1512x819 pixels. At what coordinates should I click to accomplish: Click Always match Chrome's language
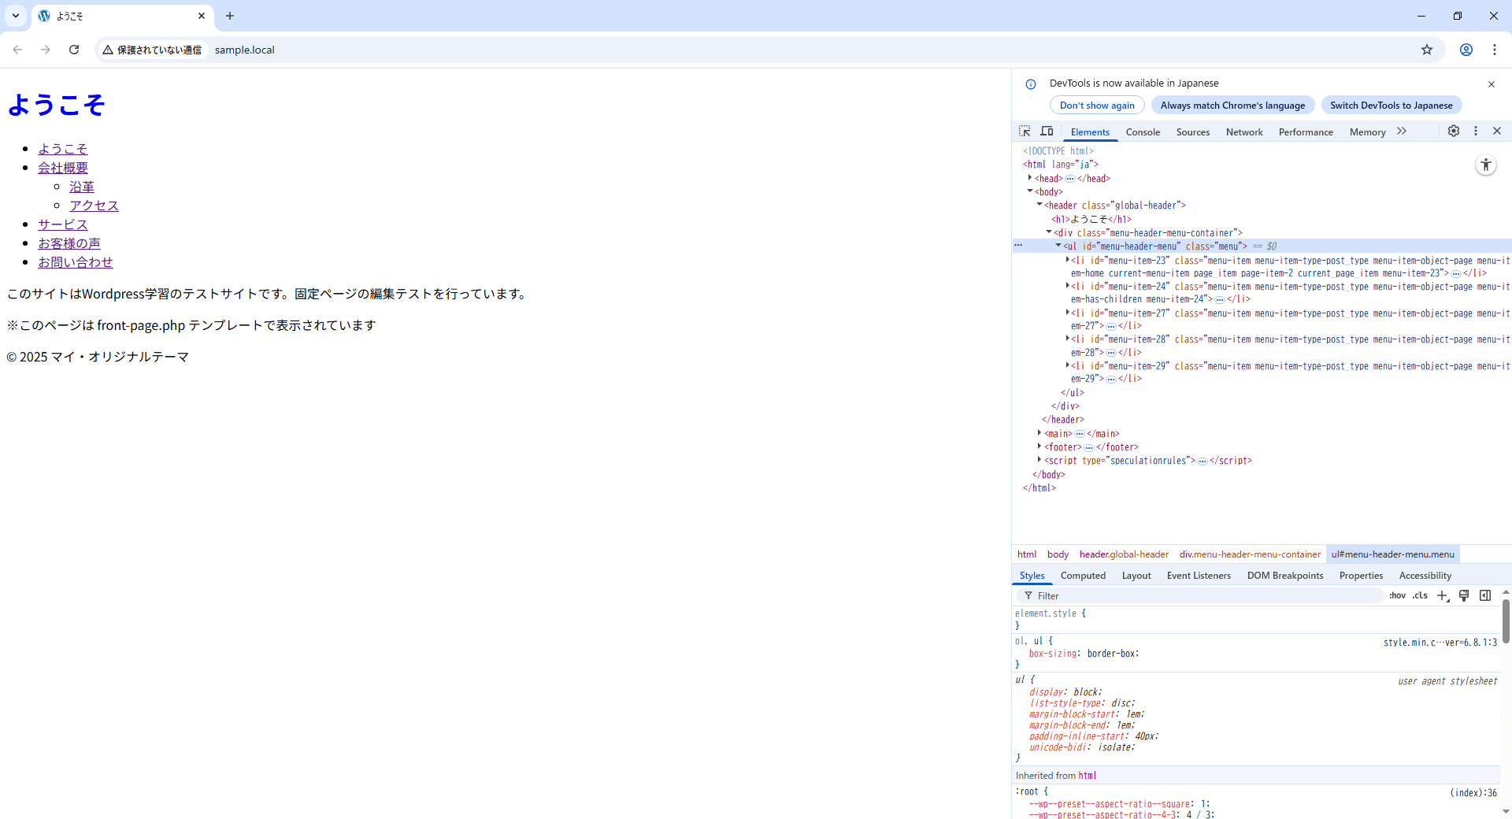1232,106
